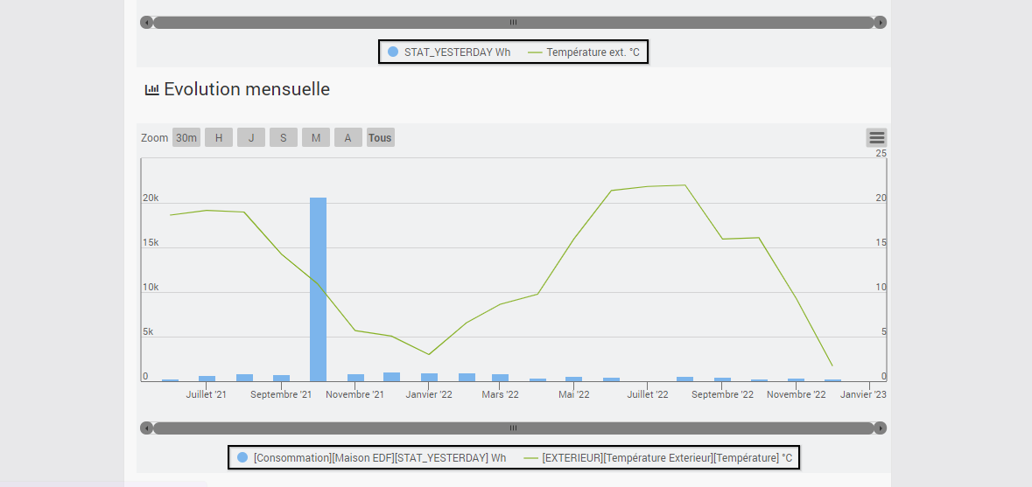1032x487 pixels.
Task: Click the tall October '21 consumption bar
Action: tap(319, 289)
